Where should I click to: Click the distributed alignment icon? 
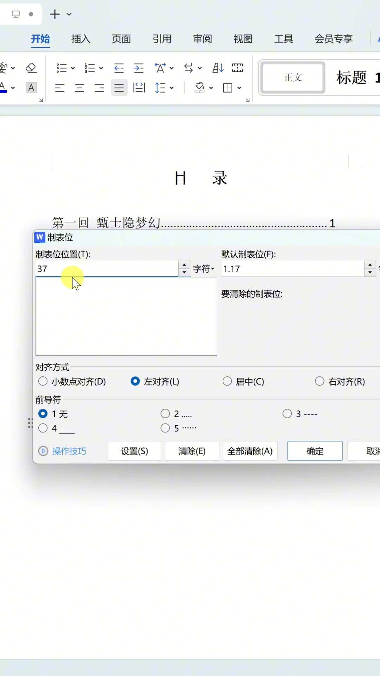pos(139,88)
